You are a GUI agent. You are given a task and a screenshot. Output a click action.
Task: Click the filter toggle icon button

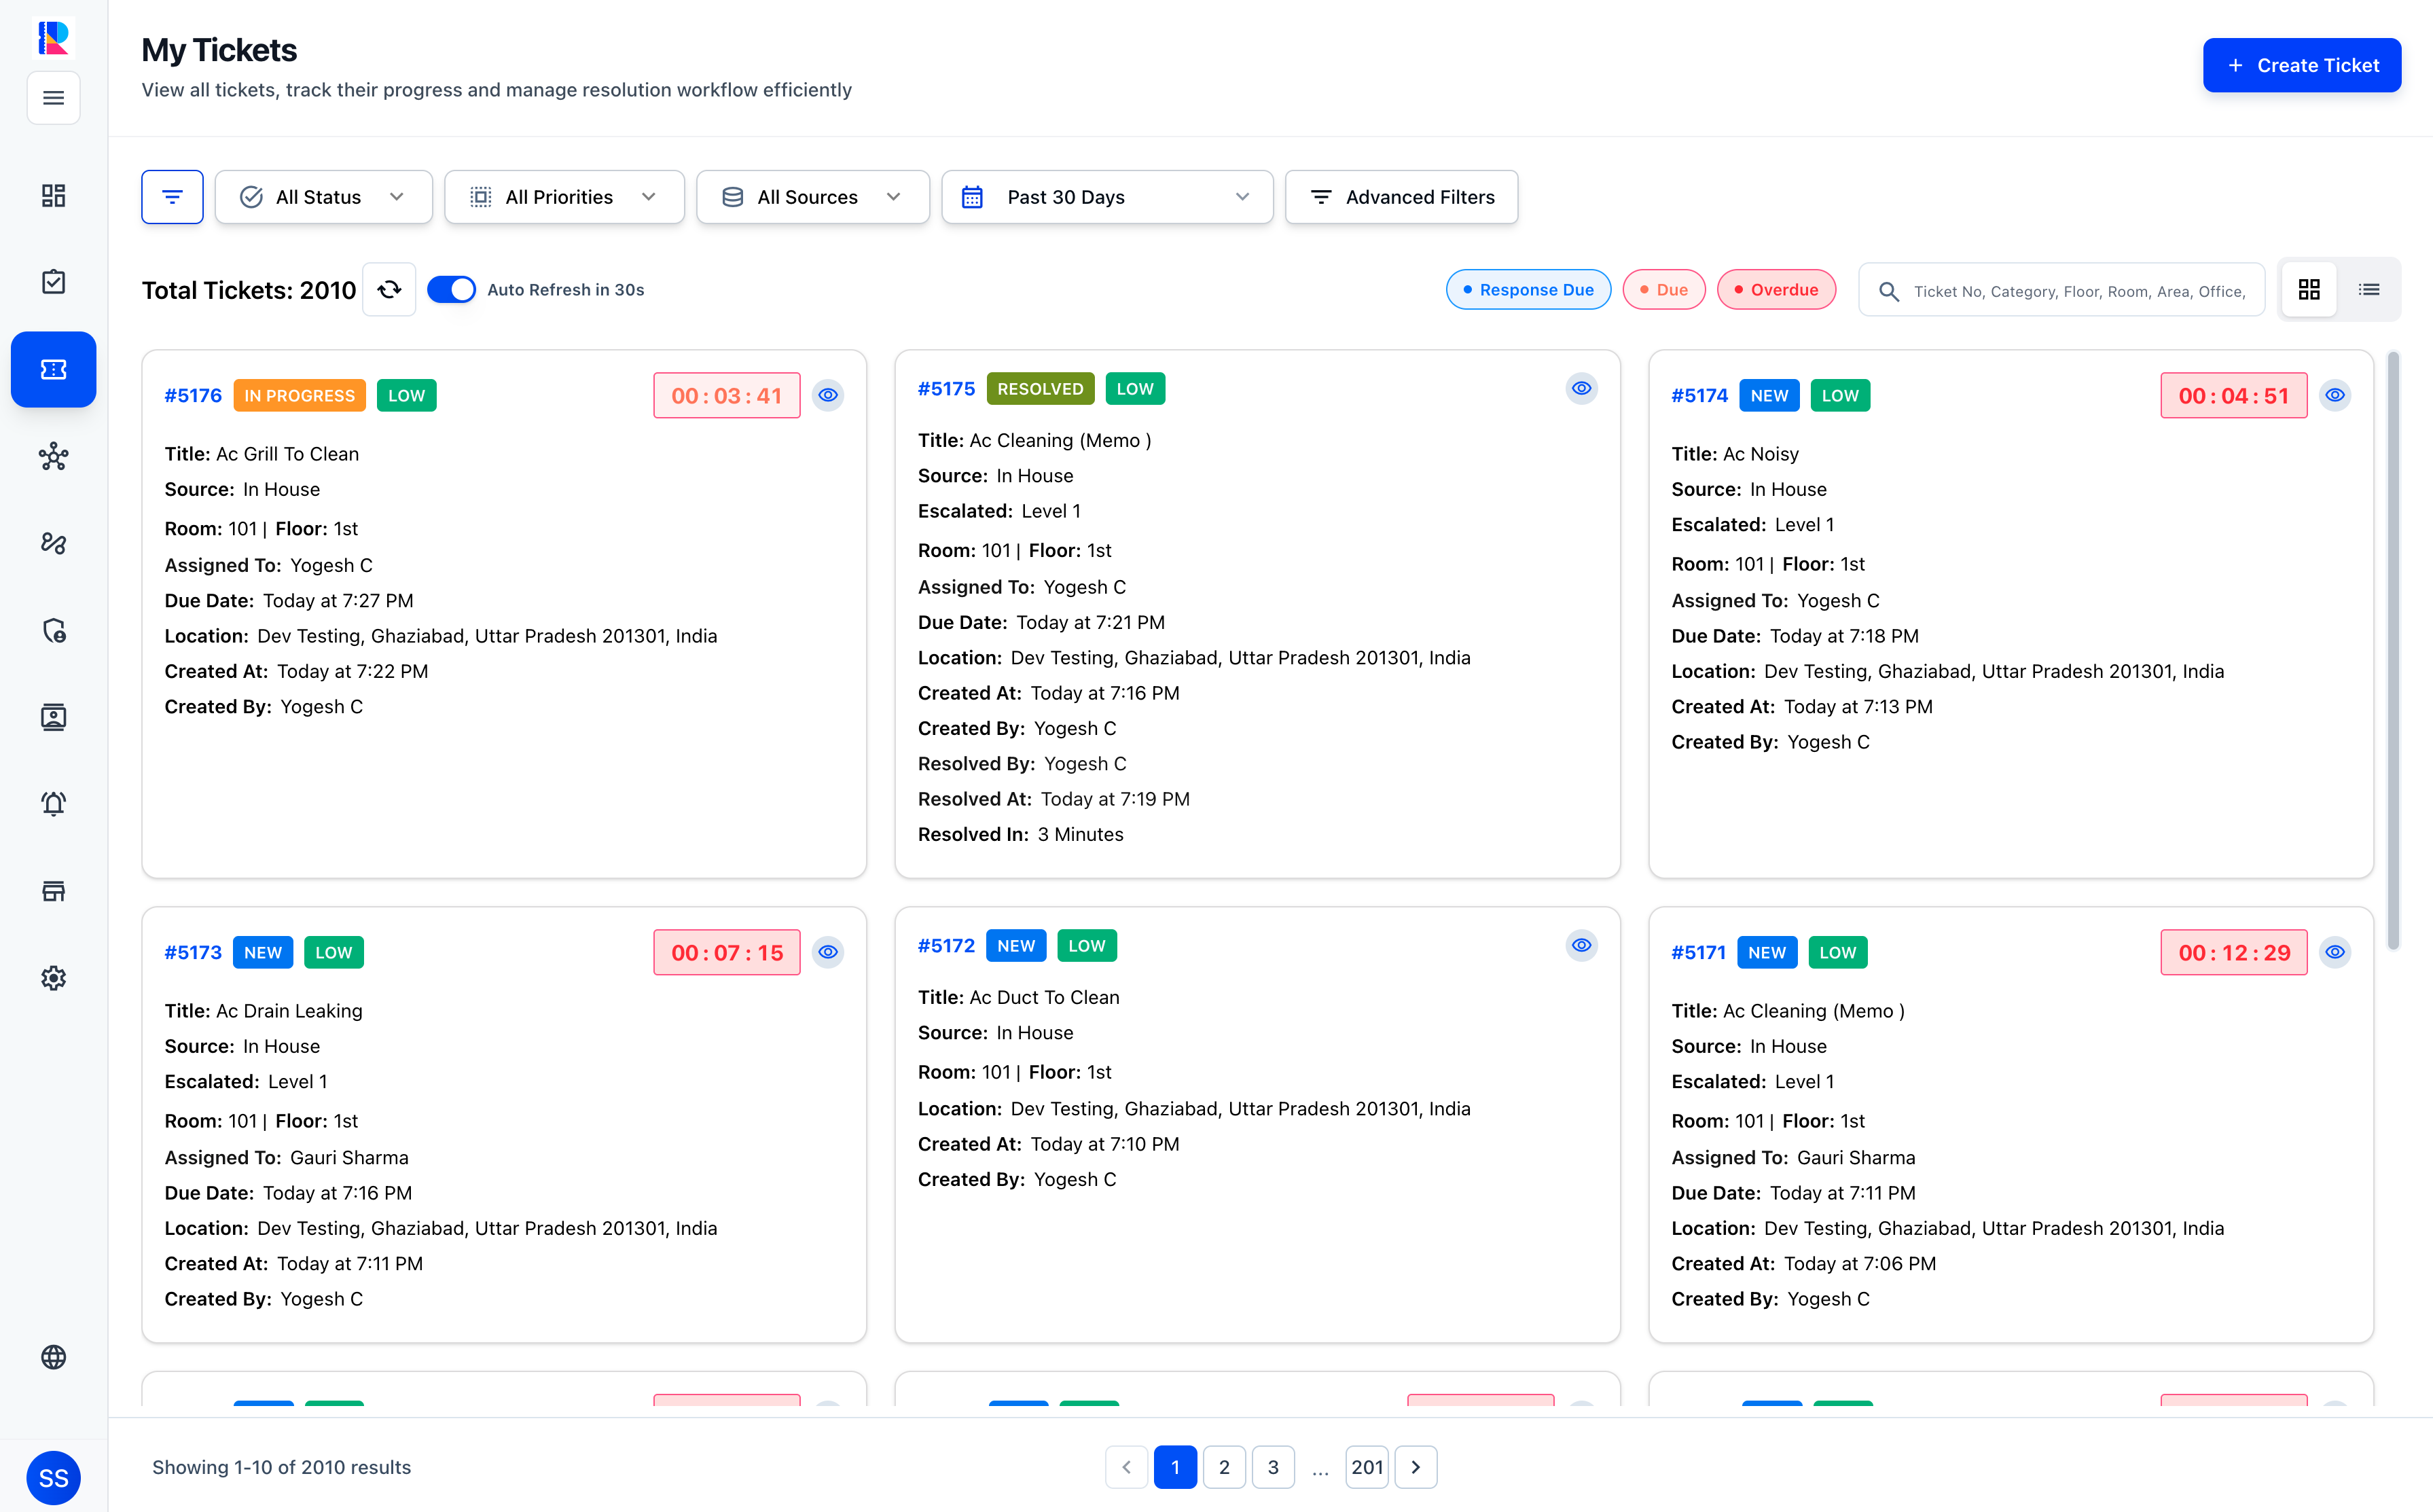[172, 197]
